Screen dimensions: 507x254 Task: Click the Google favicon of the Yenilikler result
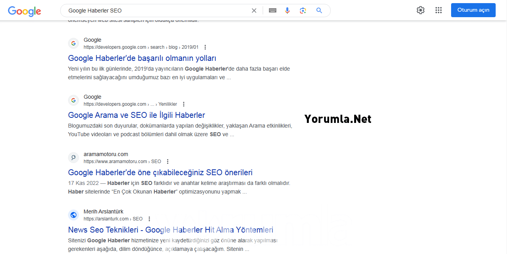tap(73, 100)
